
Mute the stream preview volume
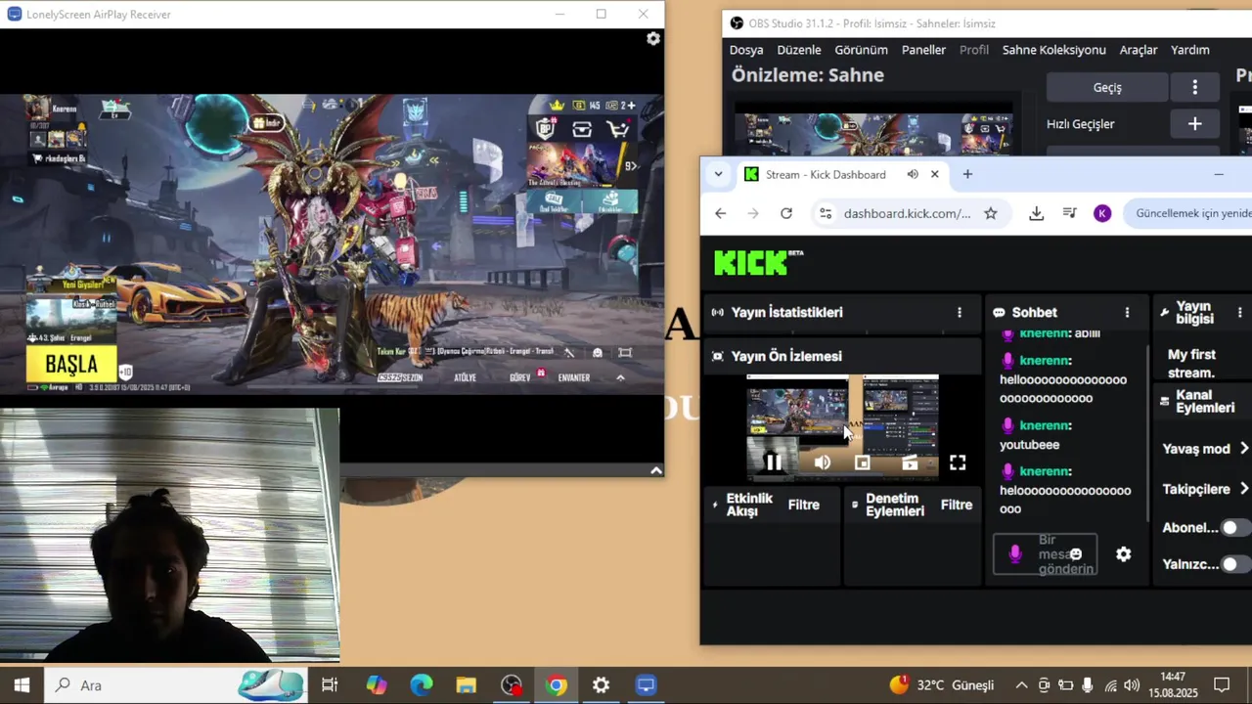pyautogui.click(x=823, y=462)
